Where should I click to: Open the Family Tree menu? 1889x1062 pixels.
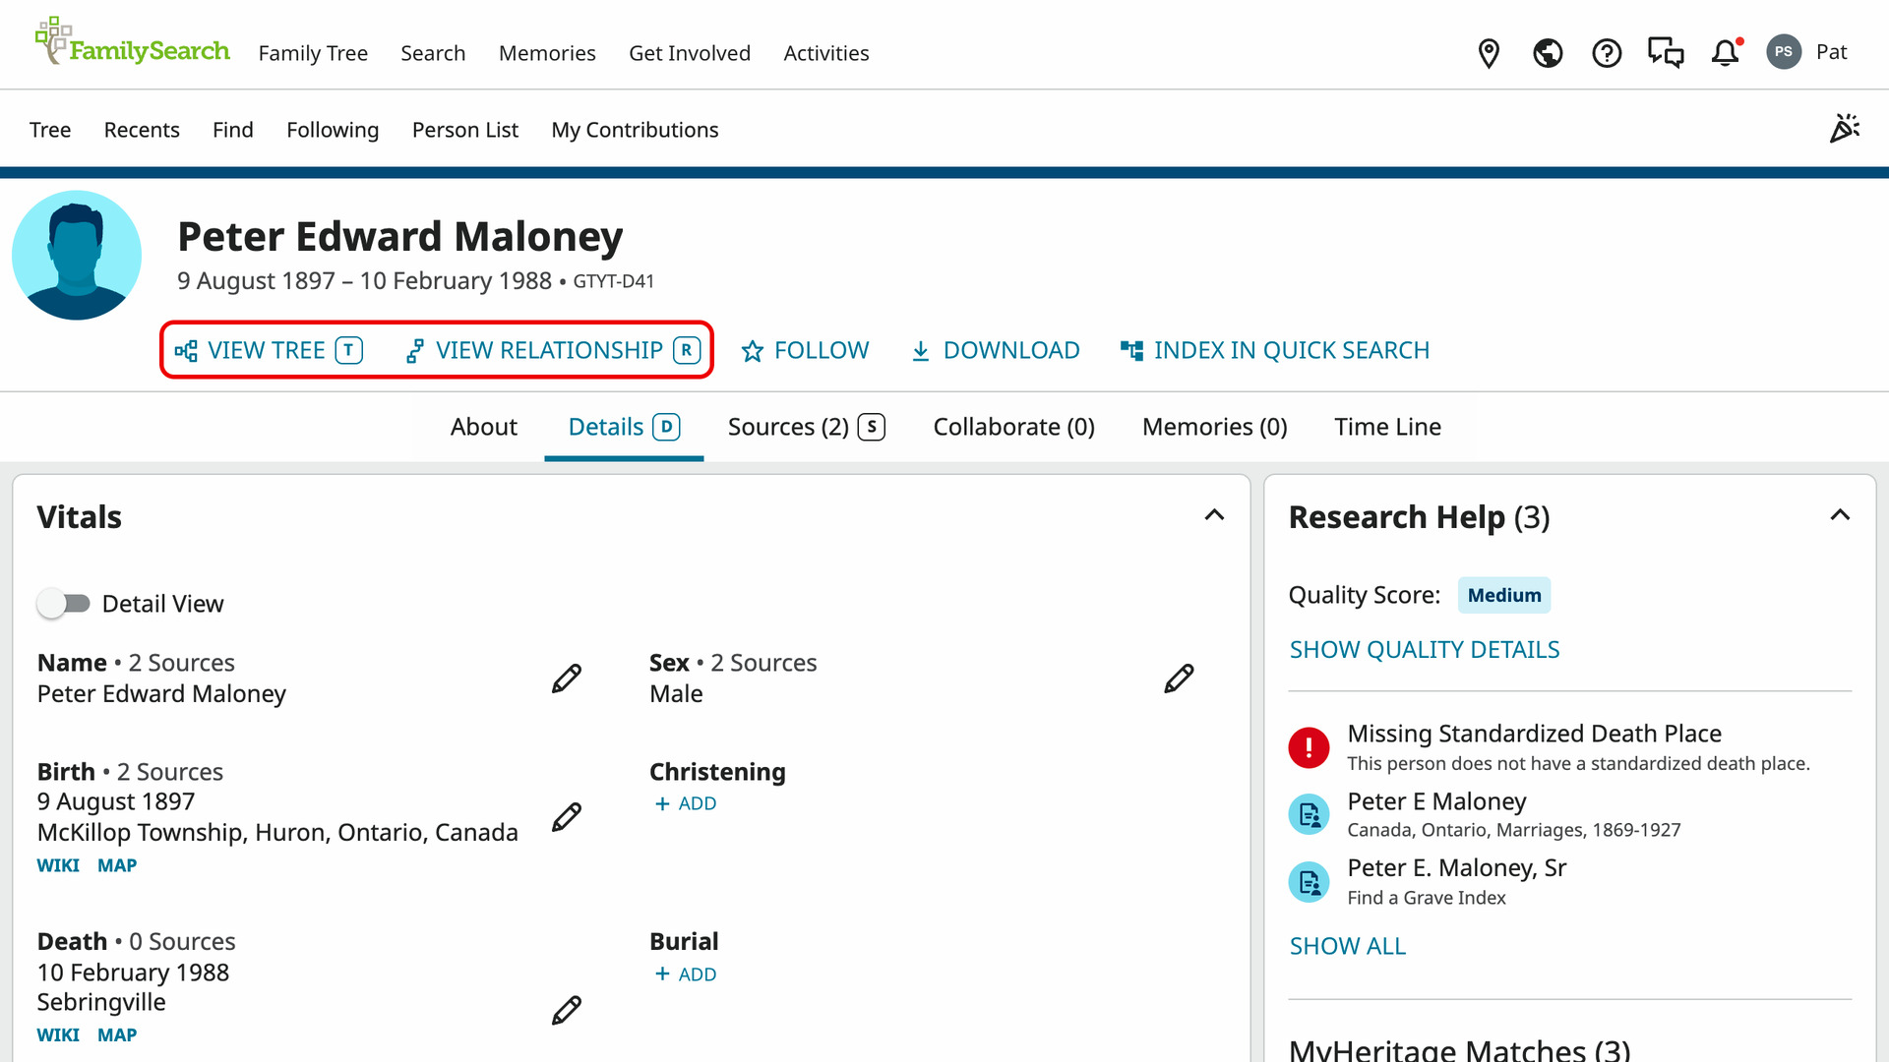coord(313,53)
